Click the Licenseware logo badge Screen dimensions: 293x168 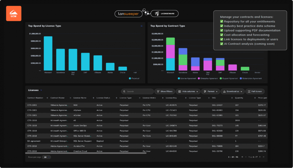[x=165, y=14]
